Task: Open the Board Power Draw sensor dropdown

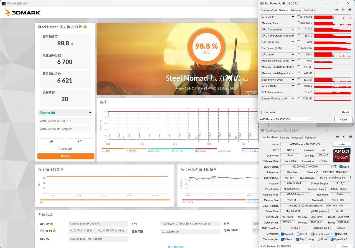Action: [x=293, y=80]
